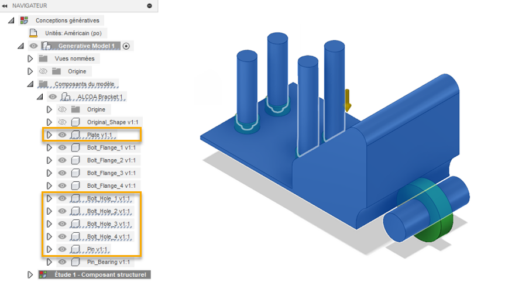Click the Plate v1:1 body icon
Screen dimensions: 522x282
tap(75, 135)
